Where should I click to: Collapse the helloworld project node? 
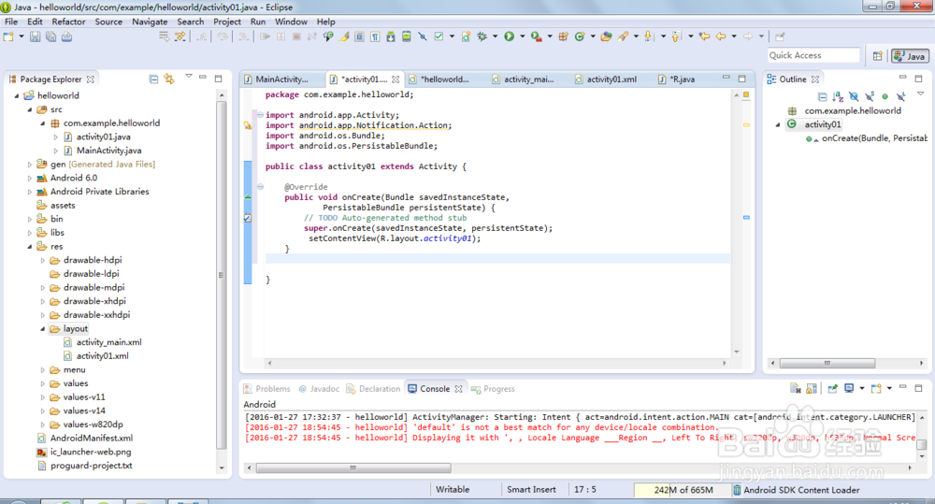(x=17, y=95)
